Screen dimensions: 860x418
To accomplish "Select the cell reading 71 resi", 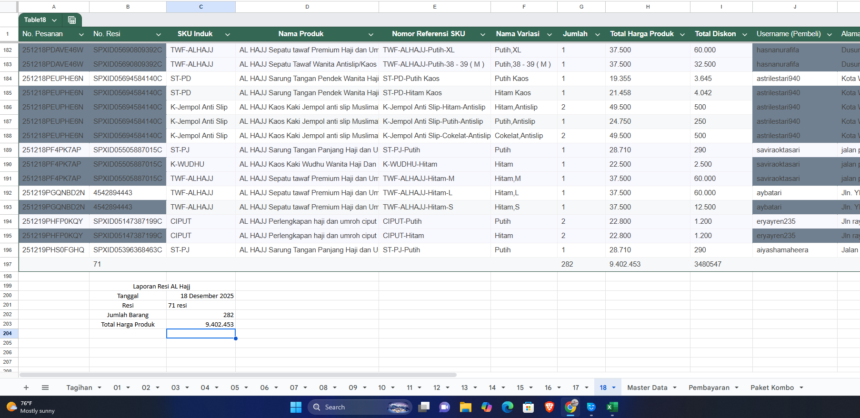I will [x=201, y=305].
